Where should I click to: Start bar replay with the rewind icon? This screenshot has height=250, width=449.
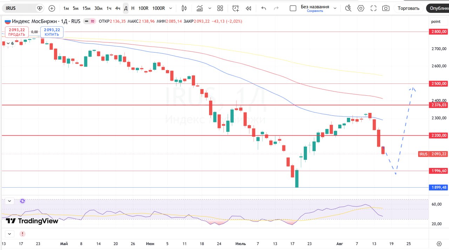(248, 8)
